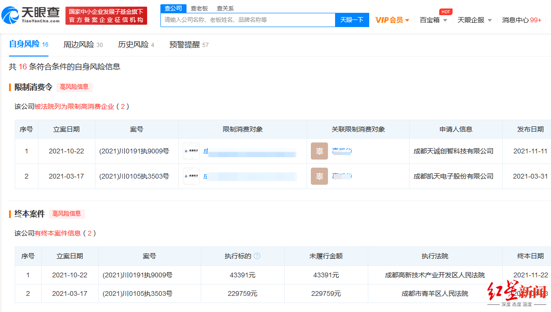The image size is (551, 312).
Task: Switch to the 周边风险 tab
Action: (x=83, y=45)
